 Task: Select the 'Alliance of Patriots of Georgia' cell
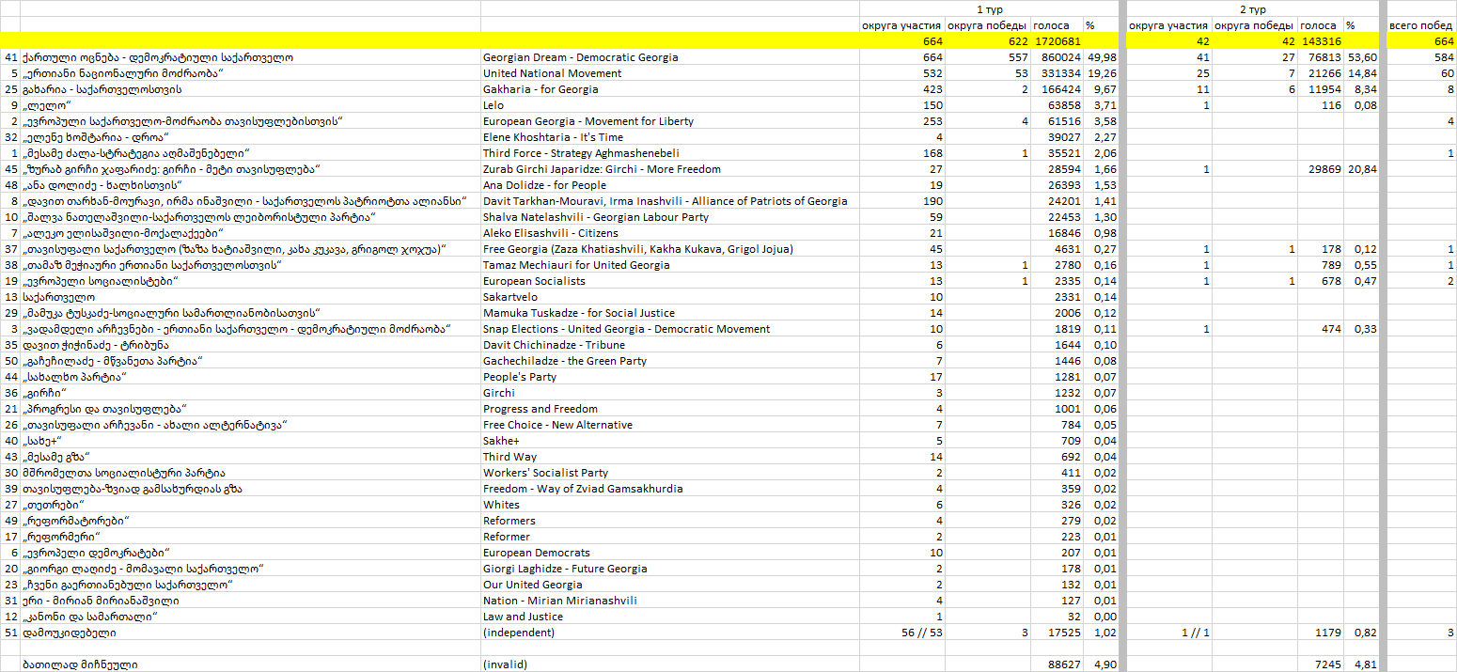click(x=670, y=201)
